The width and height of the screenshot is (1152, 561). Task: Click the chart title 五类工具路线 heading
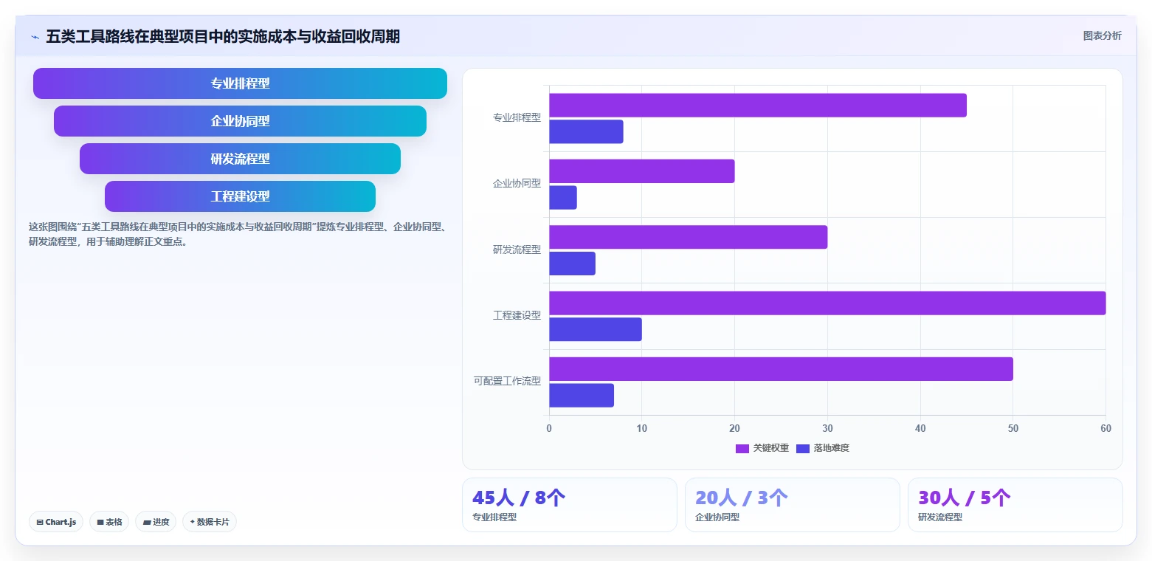pos(223,36)
